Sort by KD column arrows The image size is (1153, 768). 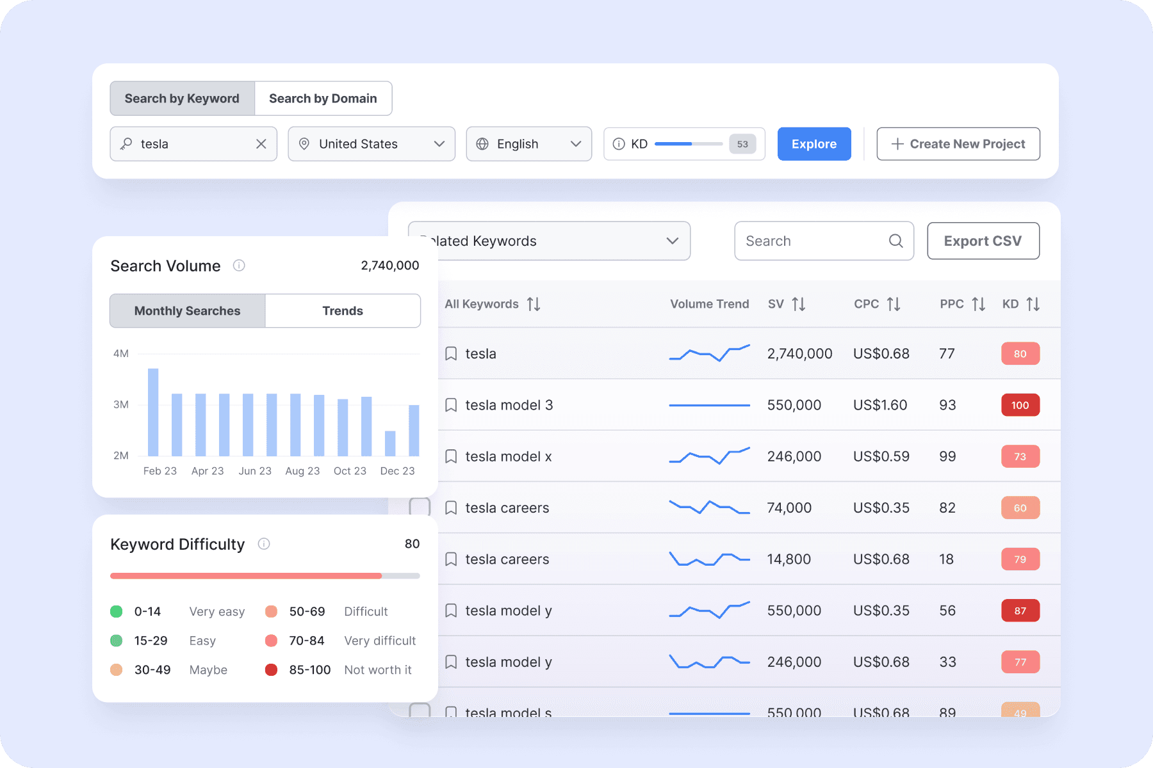[1033, 304]
